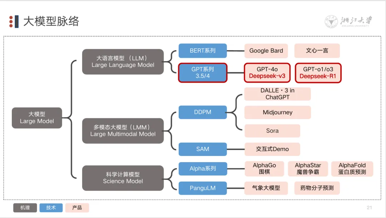Screen dimensions: 386x218
Task: Click the Midjourney product box
Action: click(x=277, y=113)
